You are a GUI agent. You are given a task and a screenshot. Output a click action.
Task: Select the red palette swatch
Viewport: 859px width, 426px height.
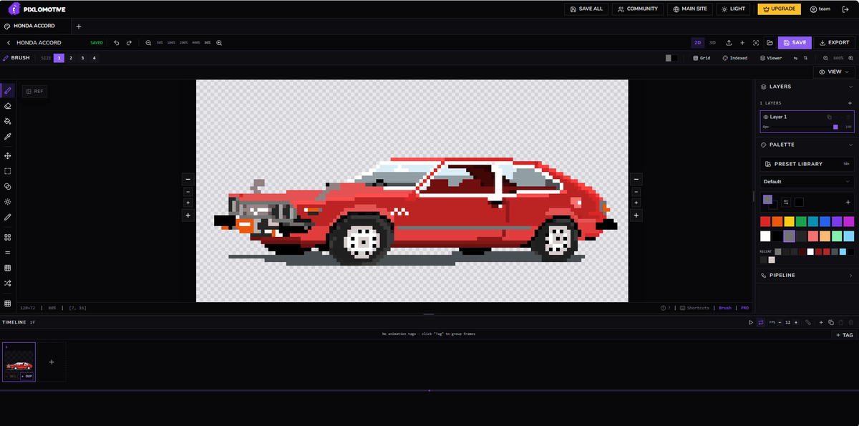point(765,221)
